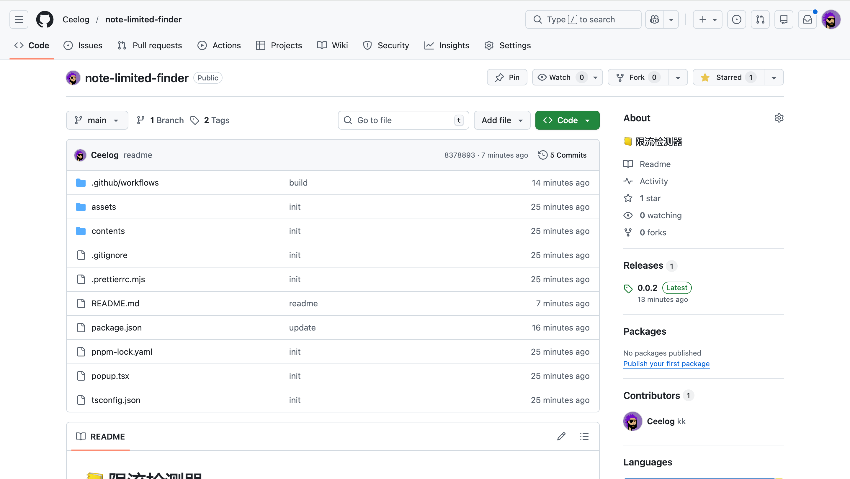850x479 pixels.
Task: Click Publish your first package link
Action: point(666,363)
